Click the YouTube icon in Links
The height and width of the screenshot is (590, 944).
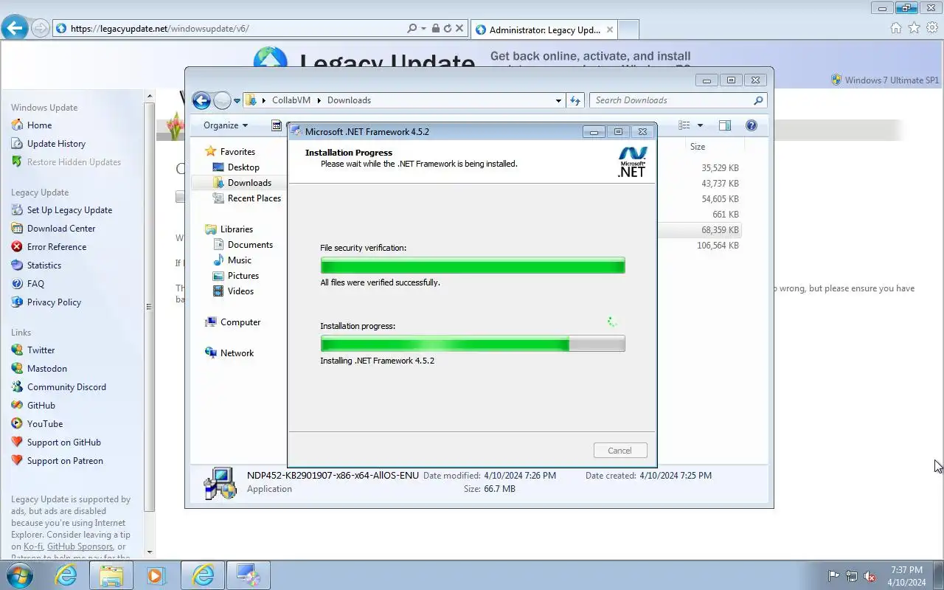tap(17, 424)
